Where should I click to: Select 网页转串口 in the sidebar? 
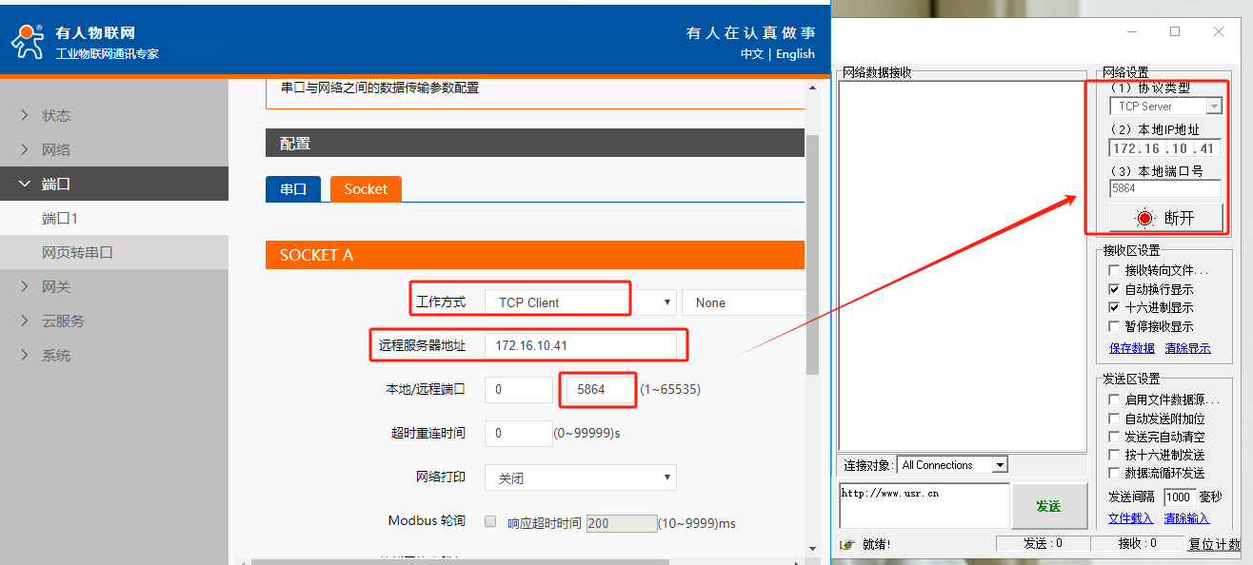(x=77, y=252)
